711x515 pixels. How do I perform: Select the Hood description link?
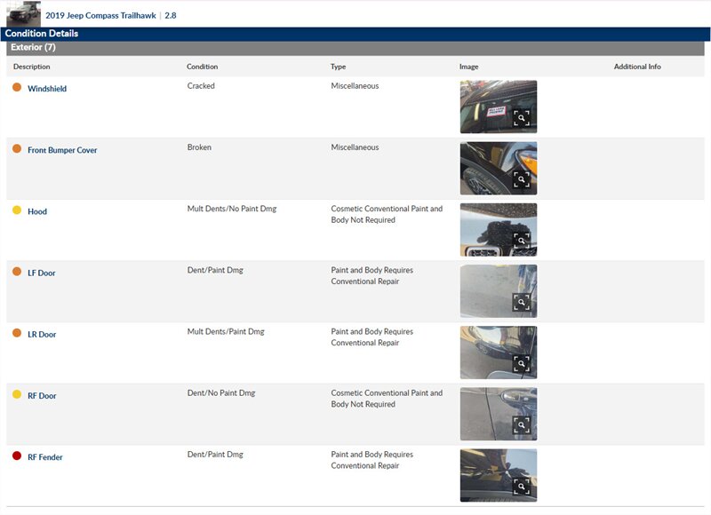[x=37, y=211]
